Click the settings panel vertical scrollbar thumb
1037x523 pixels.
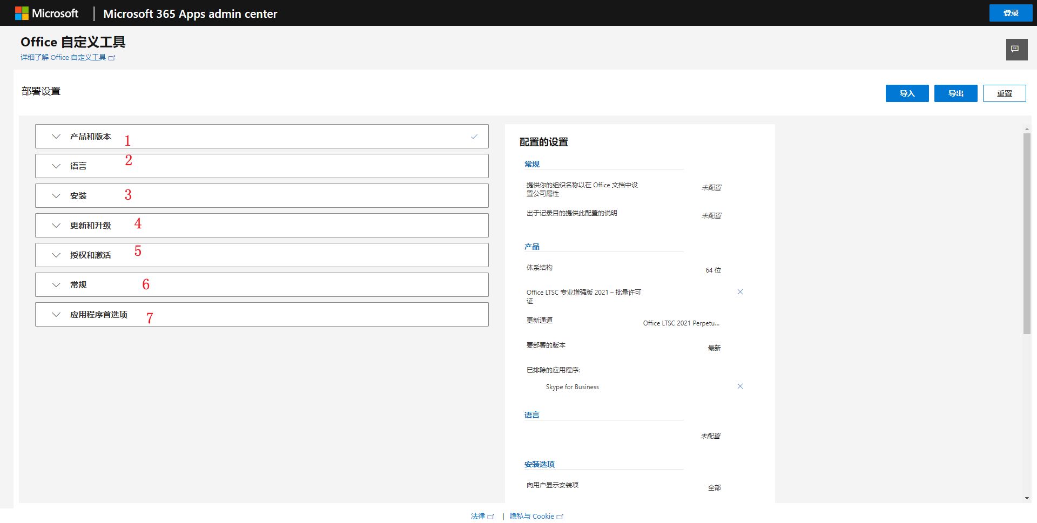pos(1027,233)
